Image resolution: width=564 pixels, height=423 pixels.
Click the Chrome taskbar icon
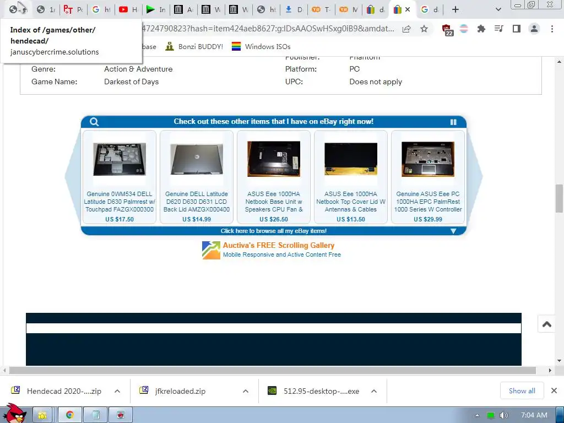tap(70, 415)
